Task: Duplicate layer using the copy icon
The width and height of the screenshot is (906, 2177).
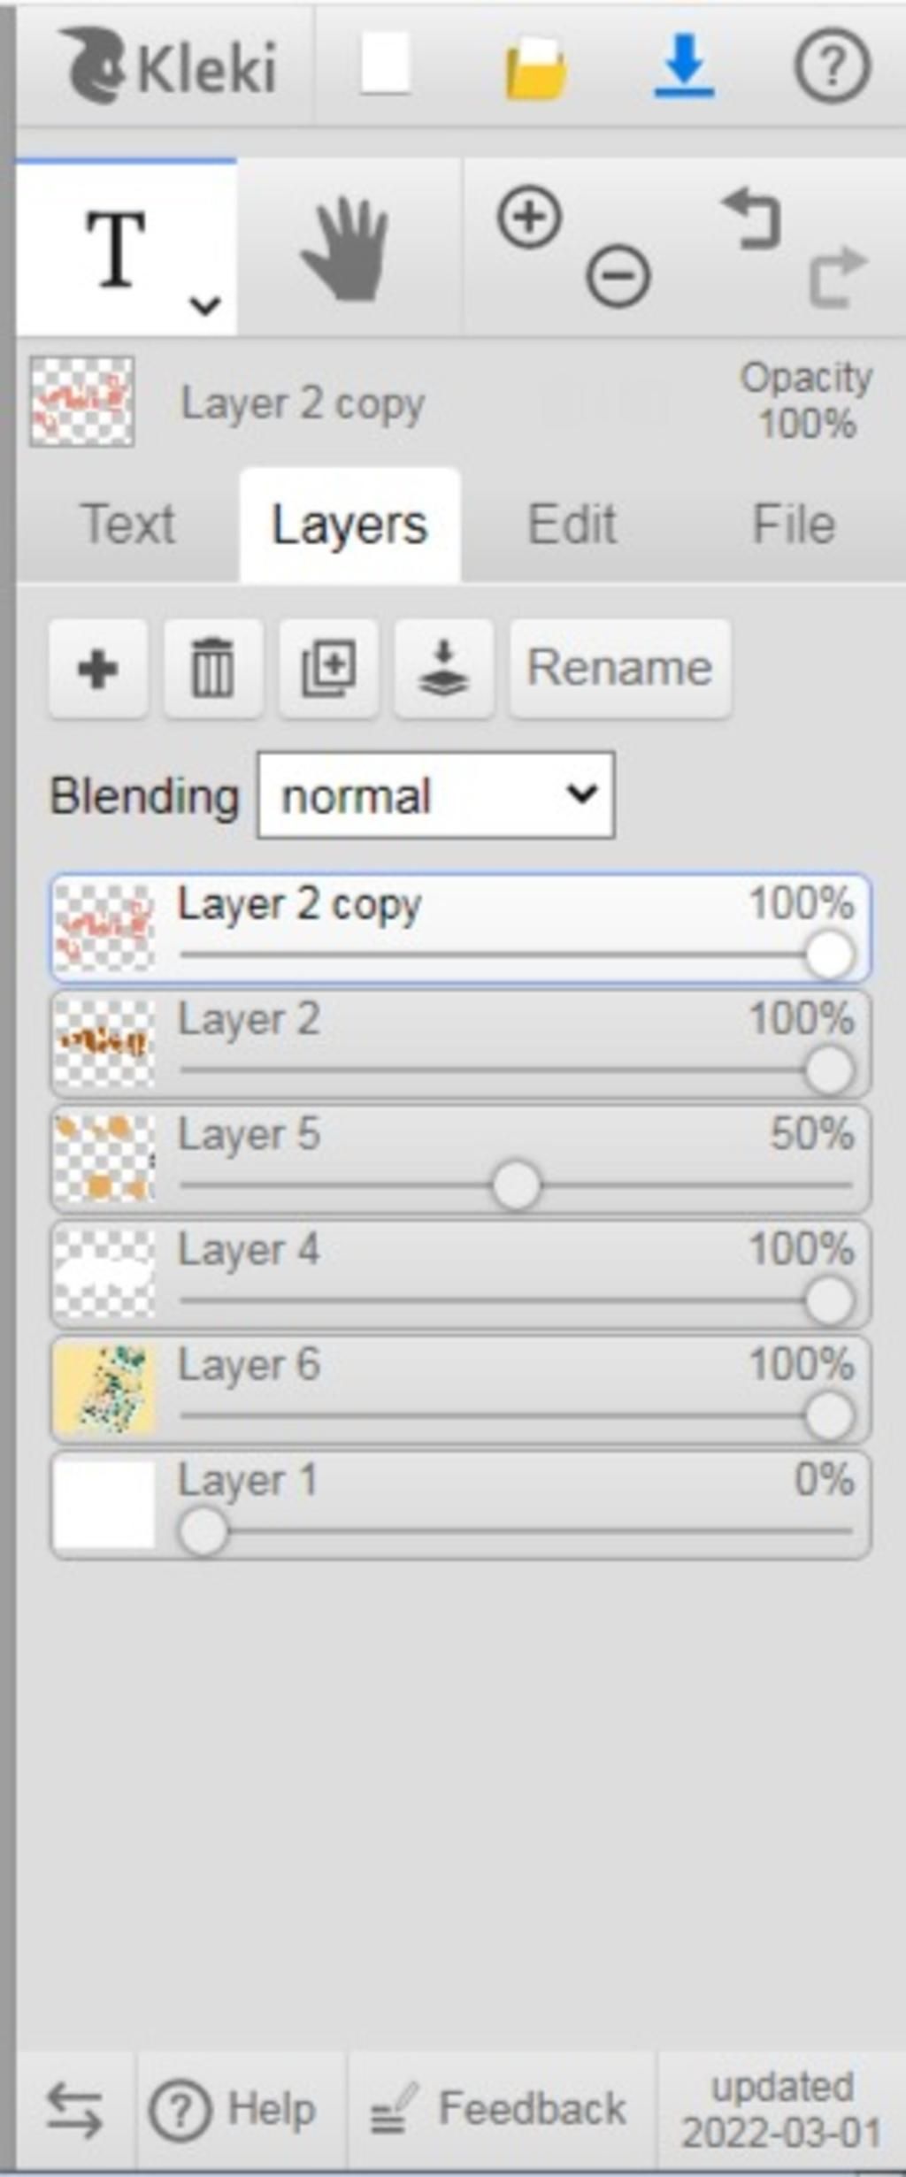Action: click(328, 668)
